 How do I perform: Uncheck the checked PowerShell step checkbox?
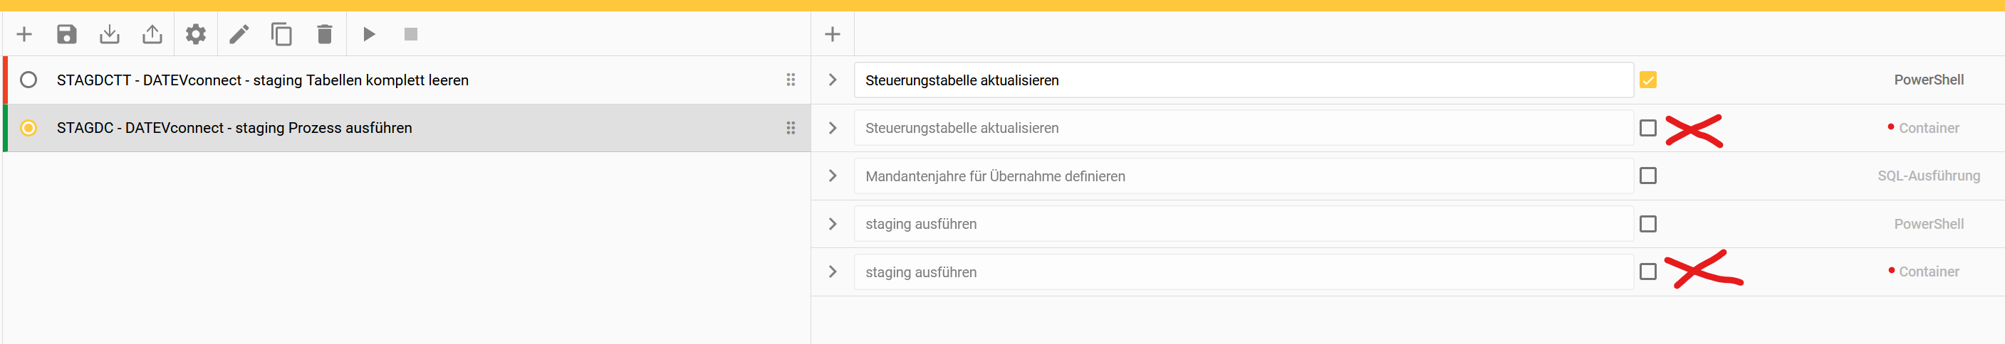pos(1647,80)
